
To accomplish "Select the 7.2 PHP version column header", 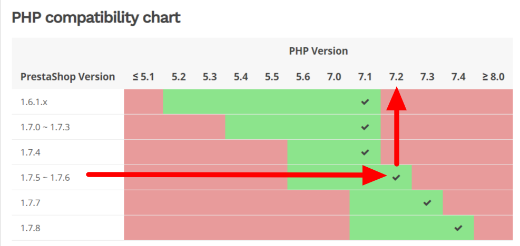I will 396,77.
